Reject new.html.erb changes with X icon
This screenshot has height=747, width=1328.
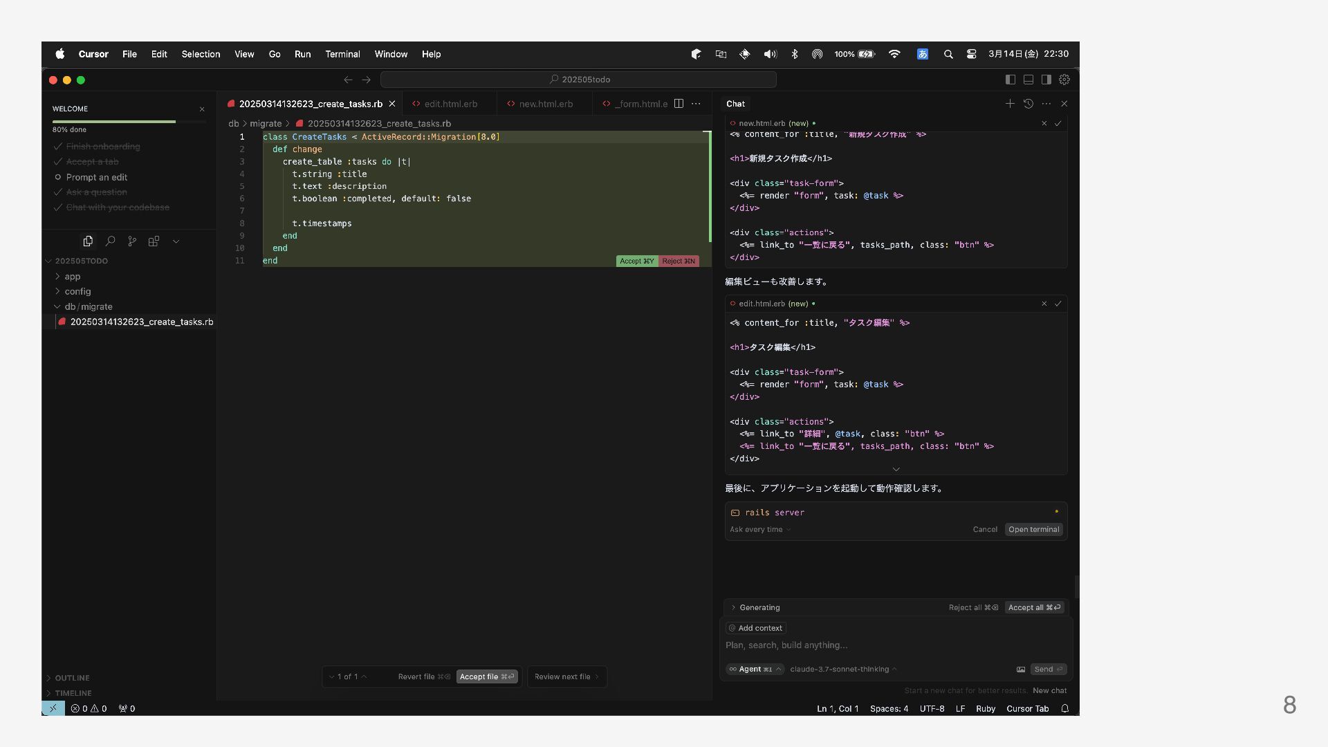coord(1044,123)
